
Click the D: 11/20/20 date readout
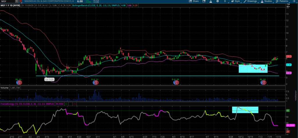click(28, 5)
